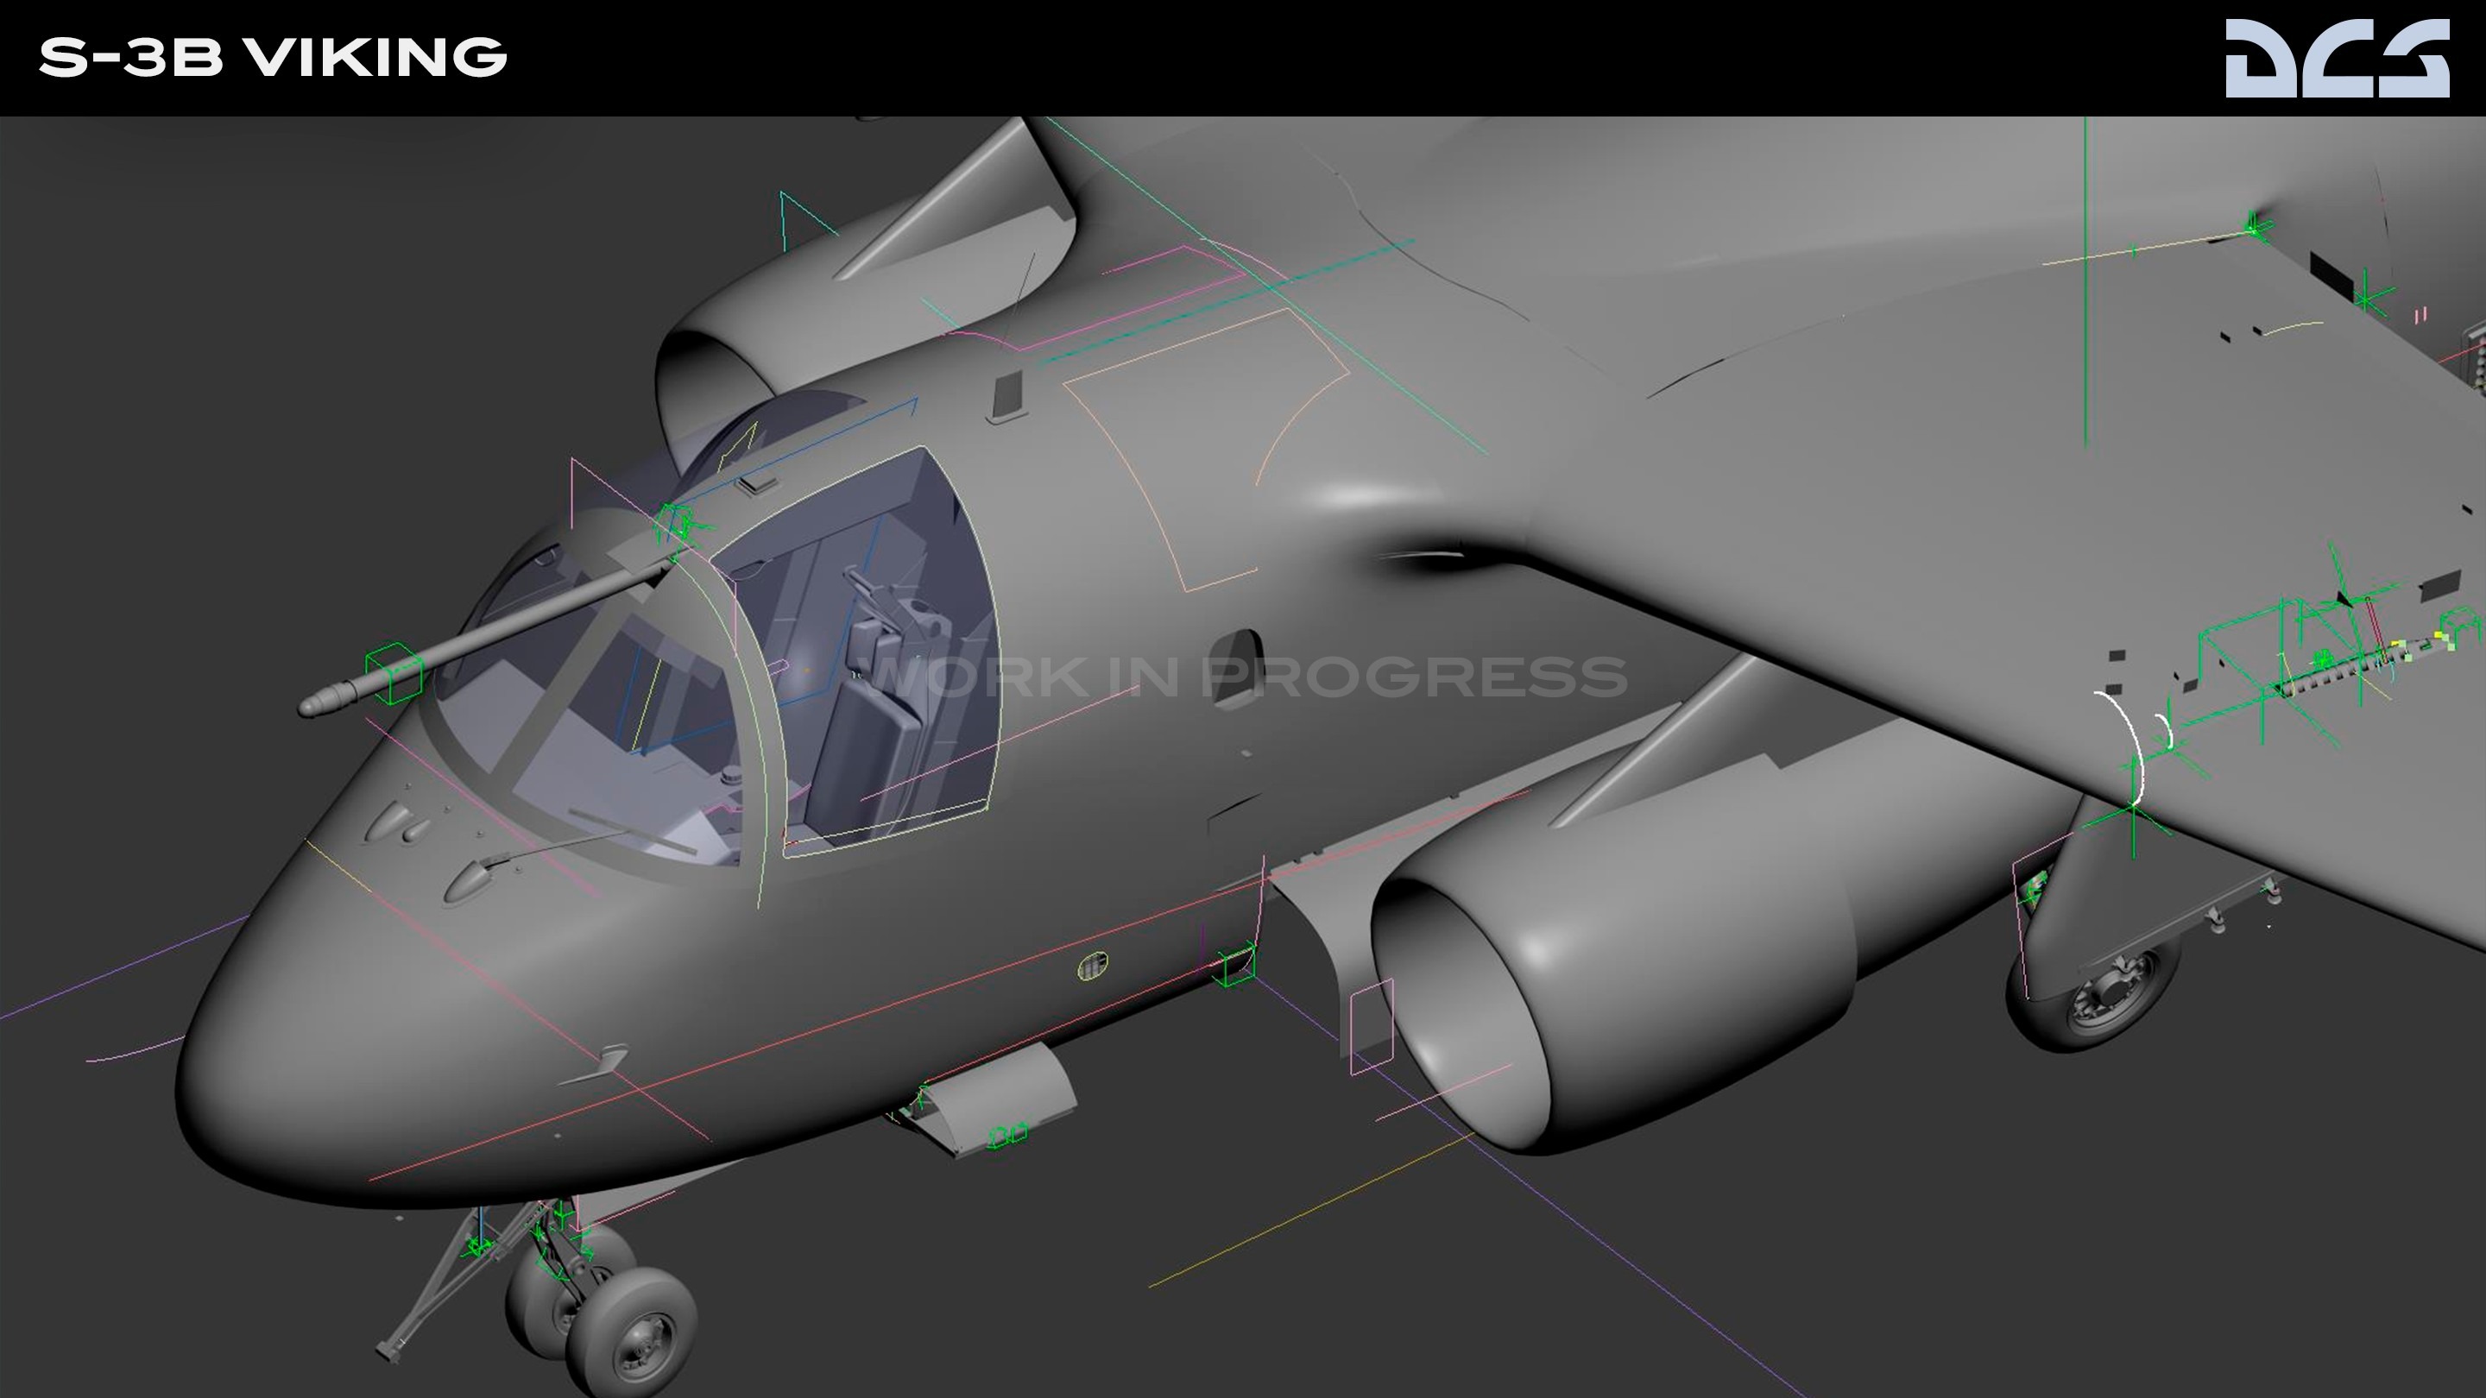Click the DCS logo
2486x1398 pixels.
point(2337,59)
